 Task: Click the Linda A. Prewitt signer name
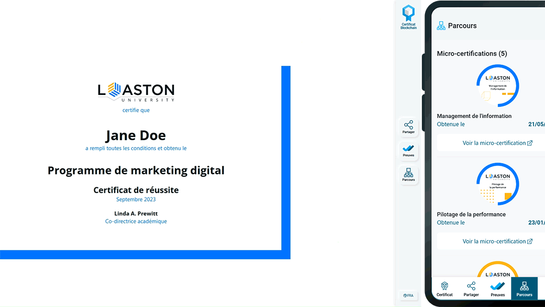(x=136, y=214)
